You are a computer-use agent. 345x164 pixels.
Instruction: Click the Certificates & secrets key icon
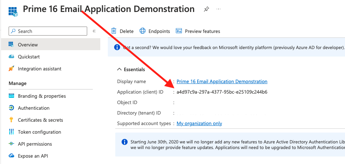[11, 120]
